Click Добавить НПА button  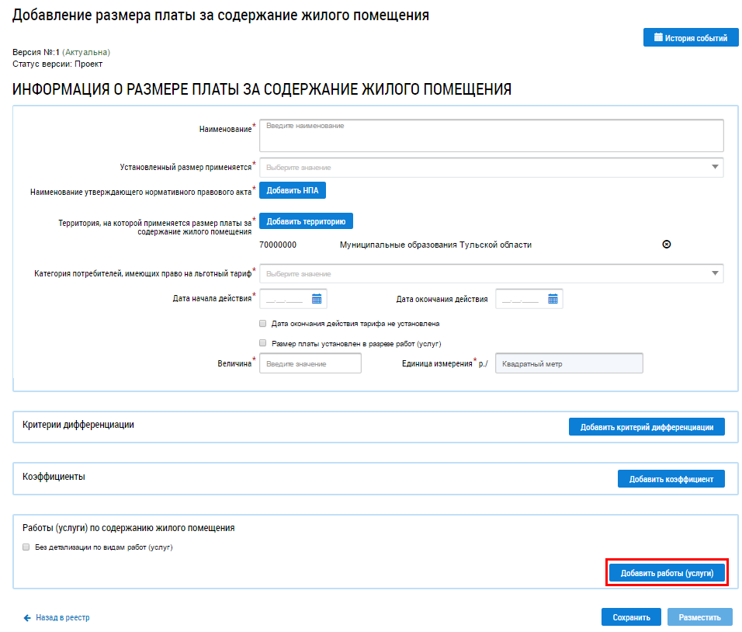click(x=293, y=190)
